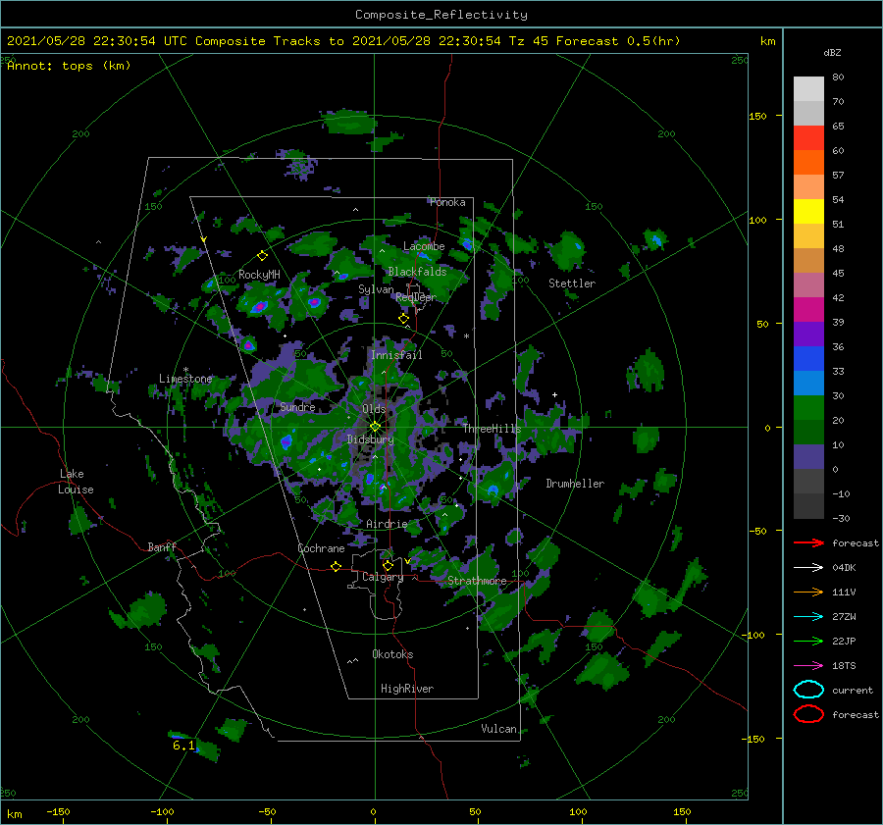Pick the magenta 39-42 dBZ swatch
The image size is (883, 825).
click(x=808, y=310)
